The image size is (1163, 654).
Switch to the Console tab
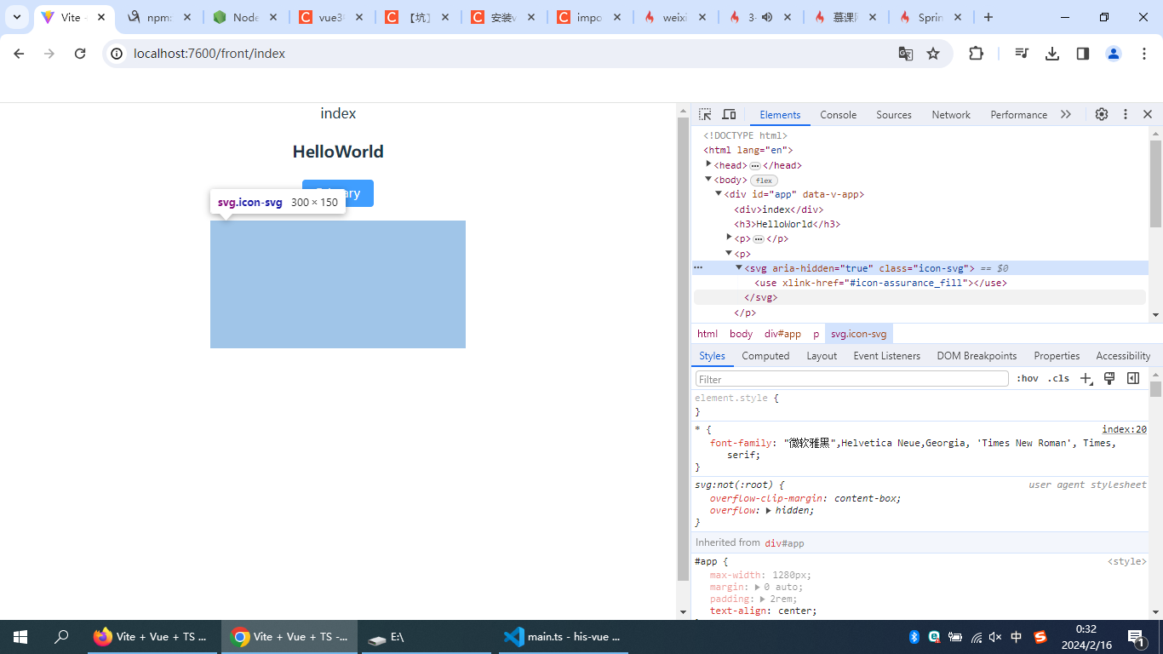click(838, 115)
